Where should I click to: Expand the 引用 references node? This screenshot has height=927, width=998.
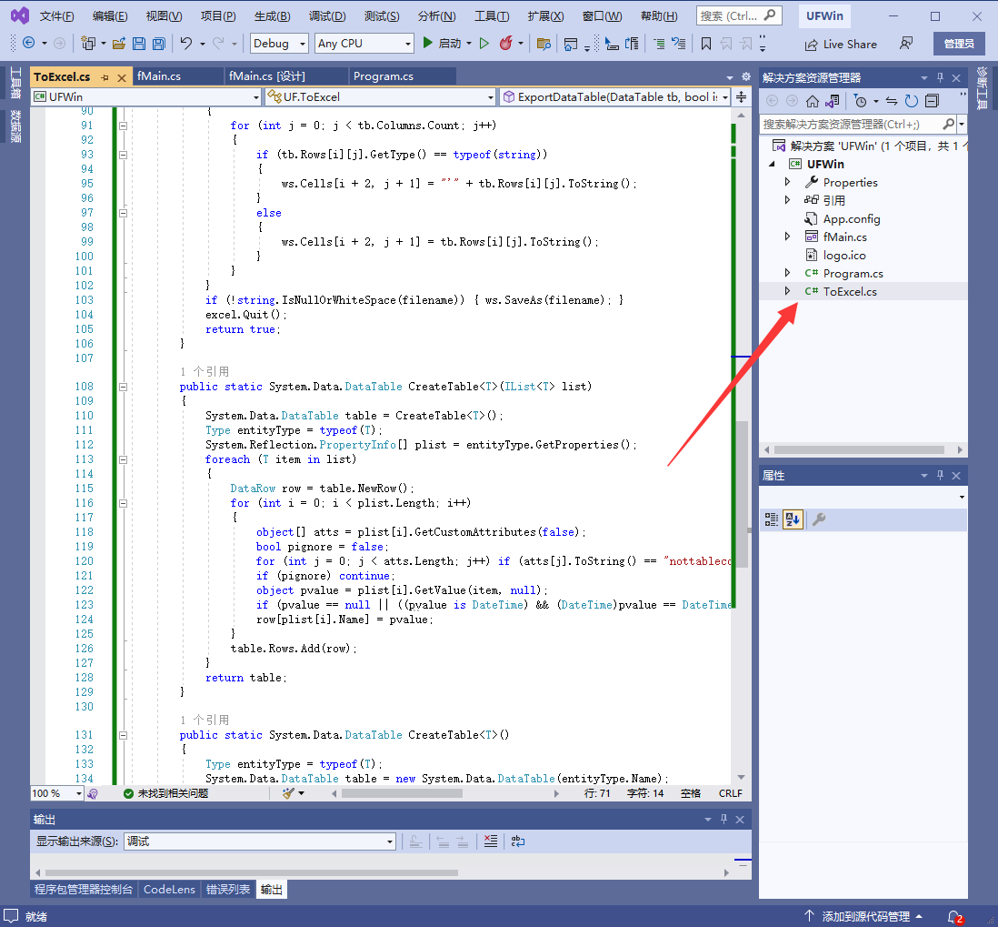pyautogui.click(x=787, y=200)
